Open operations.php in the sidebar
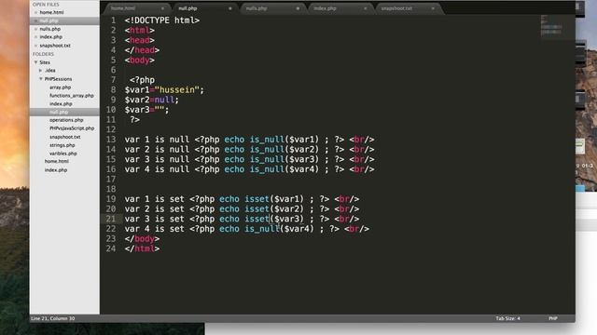The height and width of the screenshot is (335, 597). [x=66, y=120]
